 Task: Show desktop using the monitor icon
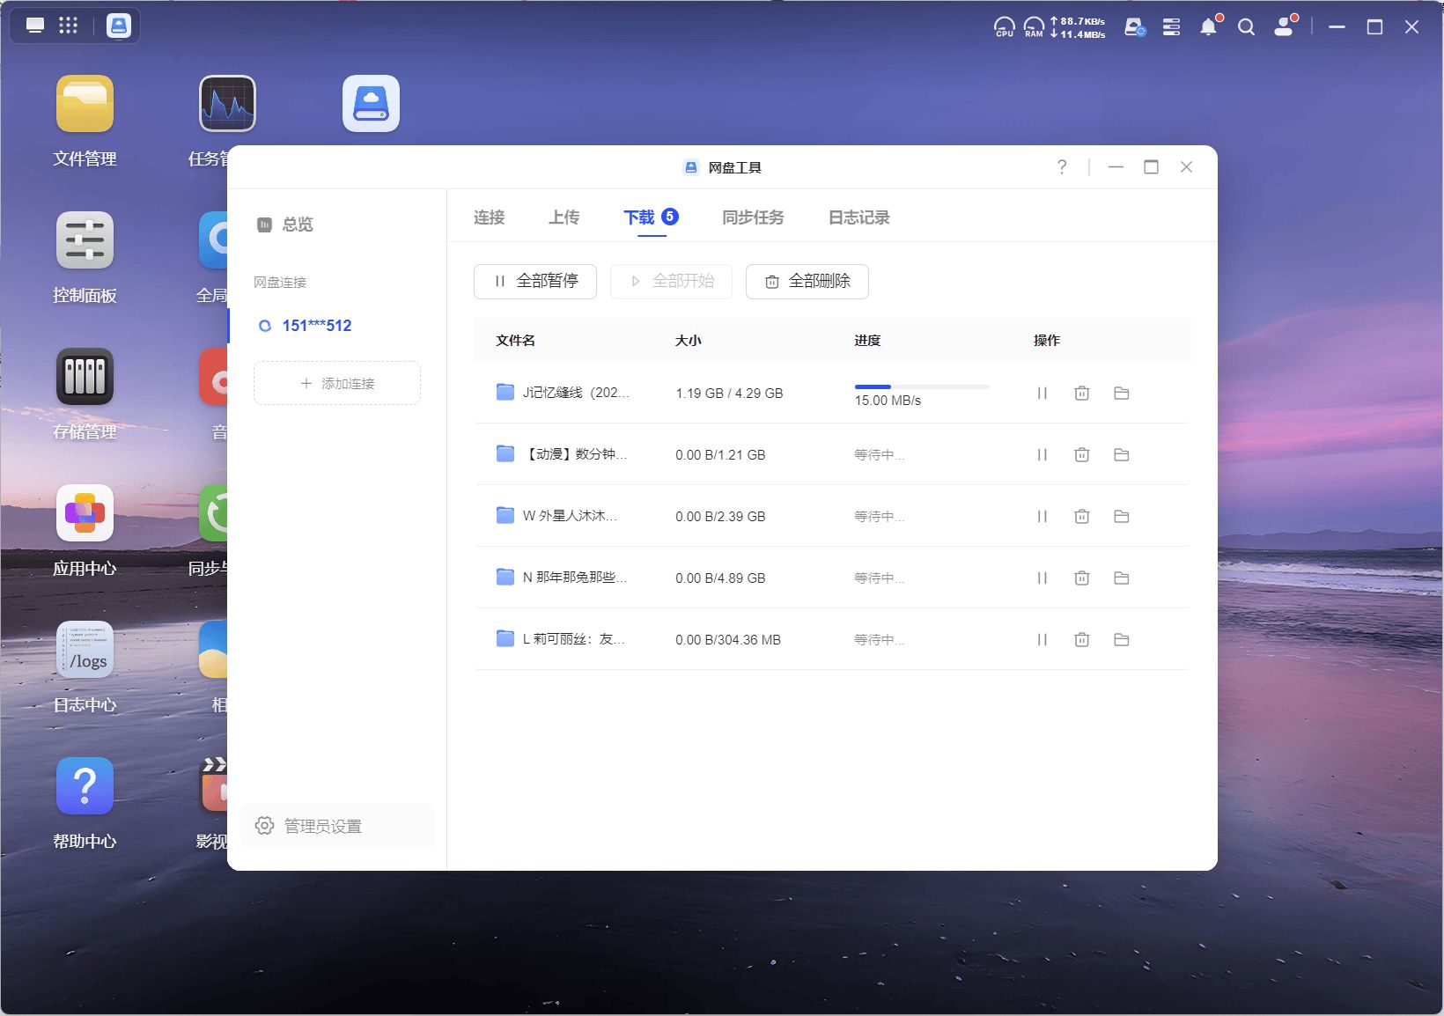tap(35, 26)
